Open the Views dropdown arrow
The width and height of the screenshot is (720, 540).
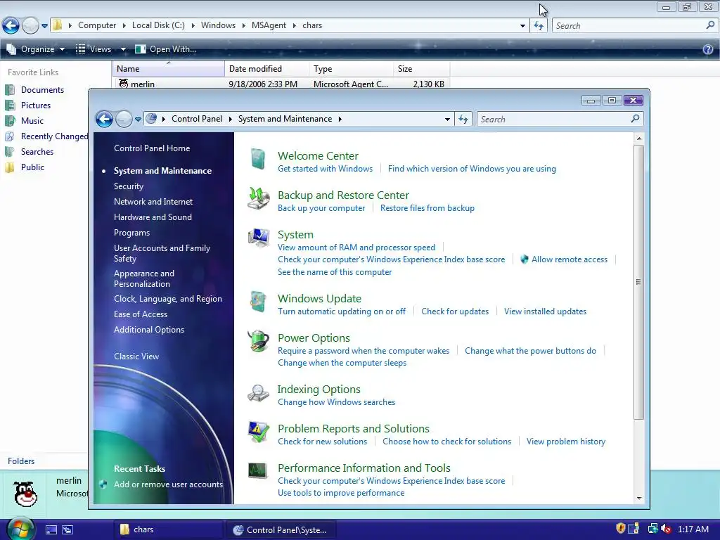[x=123, y=49]
